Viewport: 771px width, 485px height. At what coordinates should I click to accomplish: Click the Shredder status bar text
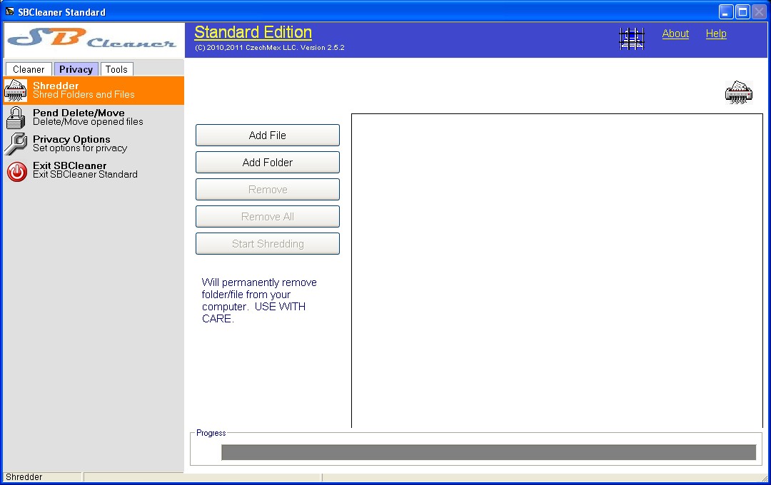(24, 477)
